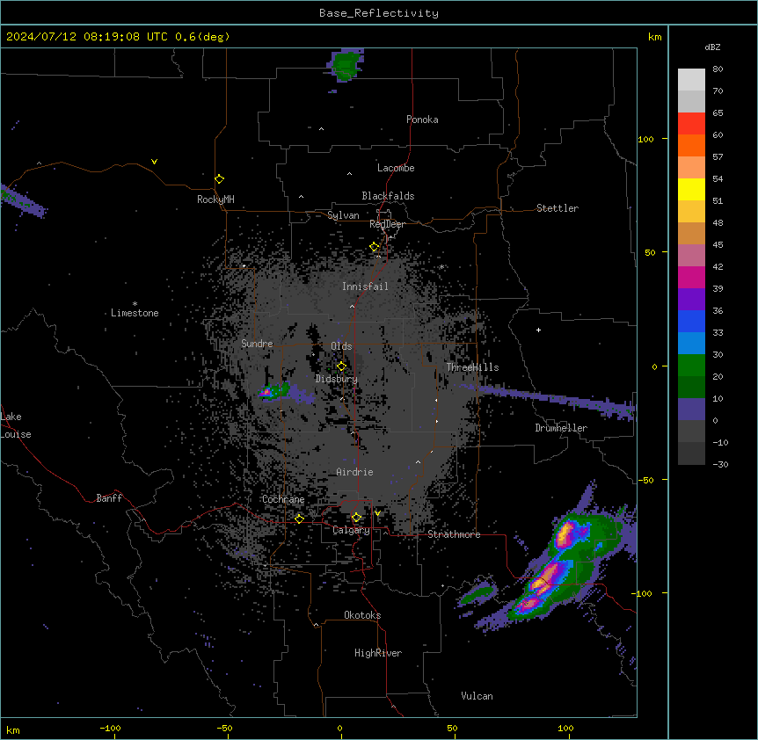Image resolution: width=758 pixels, height=740 pixels.
Task: Click the white plus marker north of Drumheller
Action: (538, 330)
